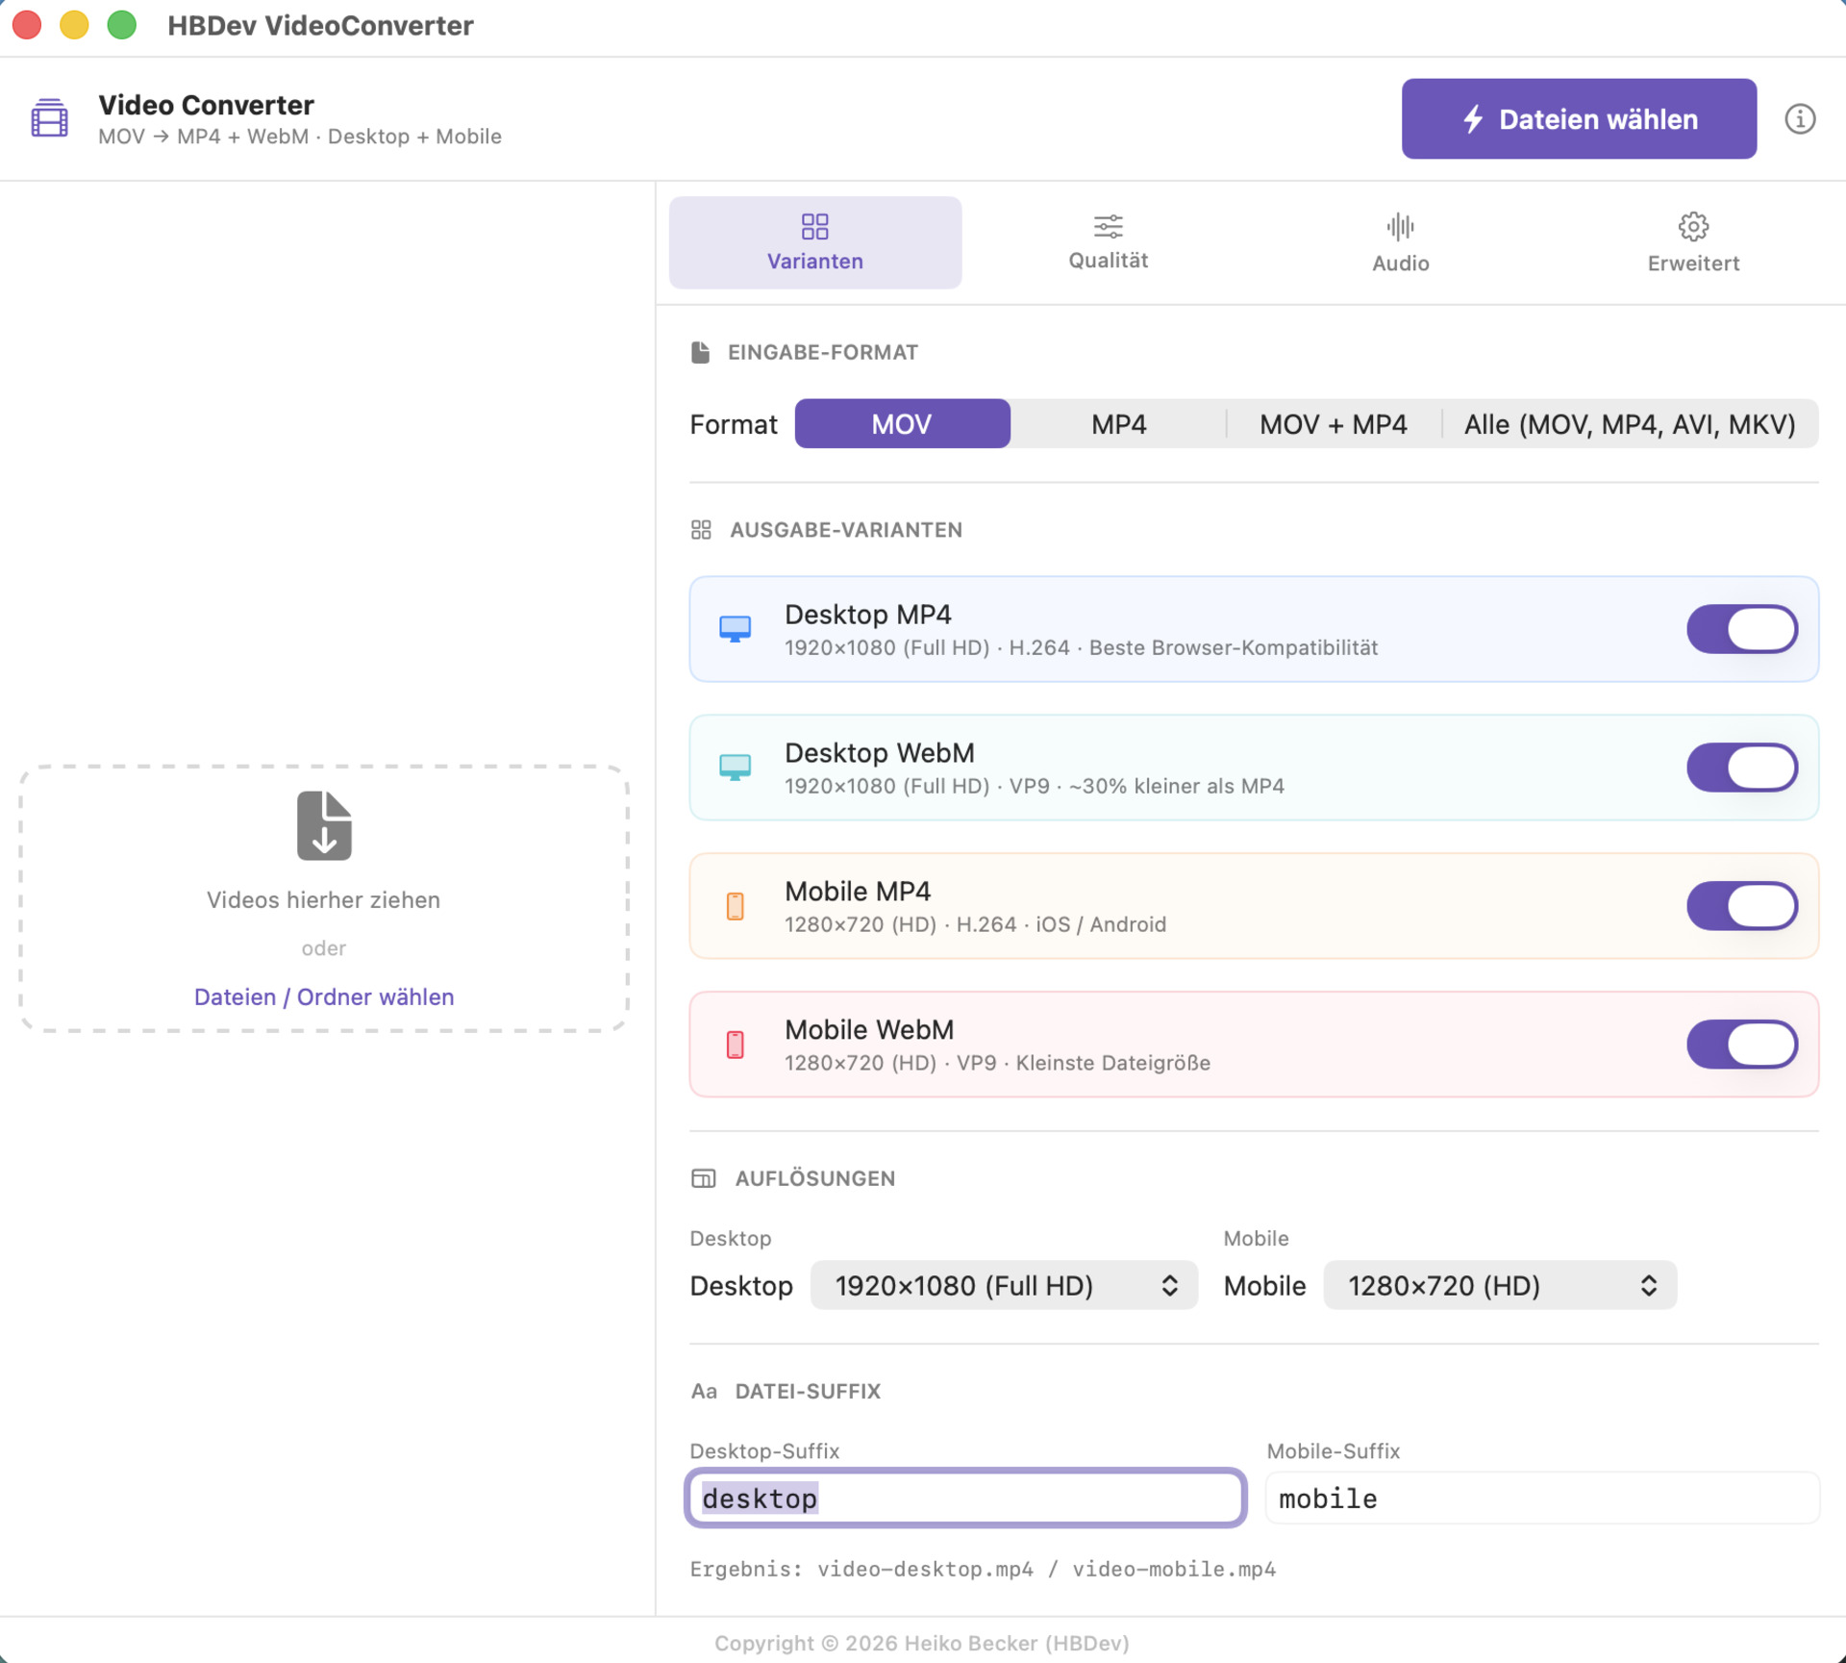Click the Desktop MP4 monitor icon
This screenshot has width=1846, height=1663.
[x=736, y=629]
